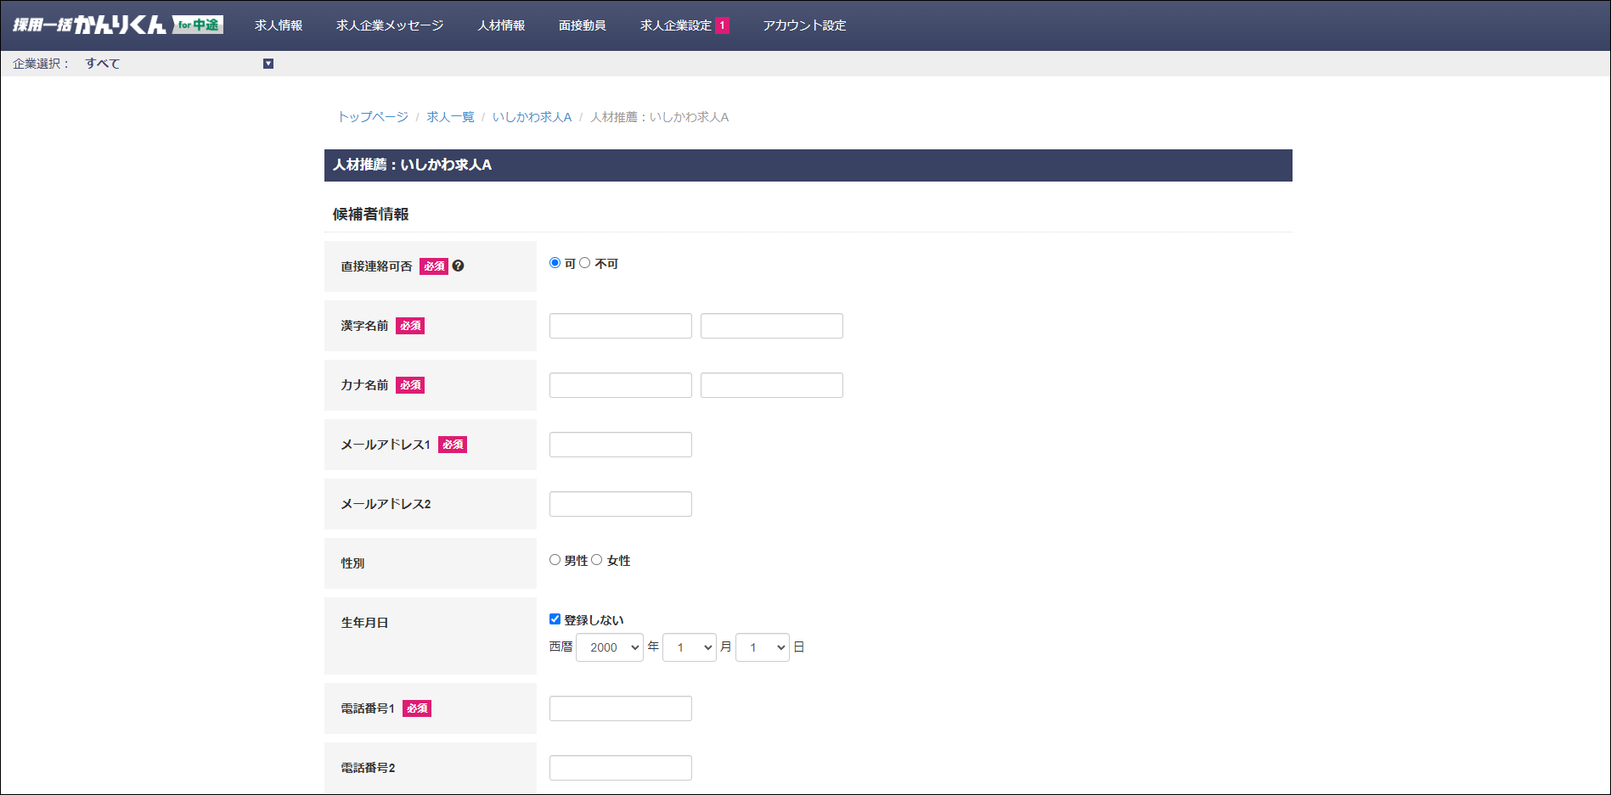
Task: Open the 人材情報 menu
Action: click(x=501, y=25)
